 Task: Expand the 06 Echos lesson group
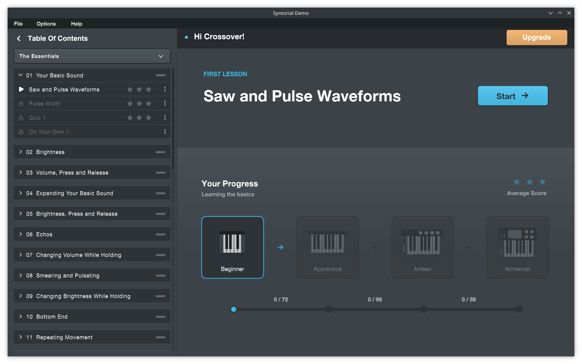21,234
